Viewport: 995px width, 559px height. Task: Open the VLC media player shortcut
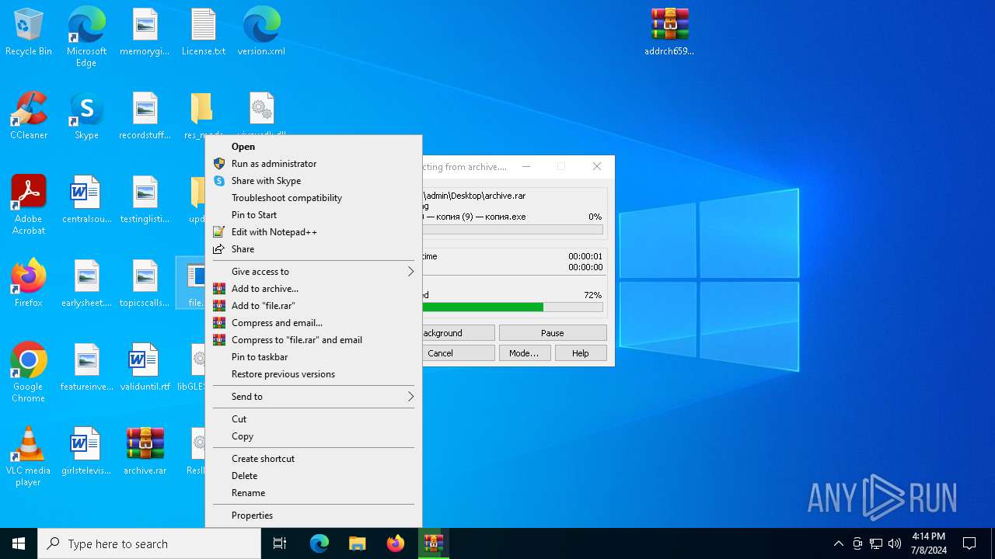(29, 457)
